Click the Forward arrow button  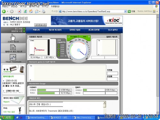tap(12, 11)
